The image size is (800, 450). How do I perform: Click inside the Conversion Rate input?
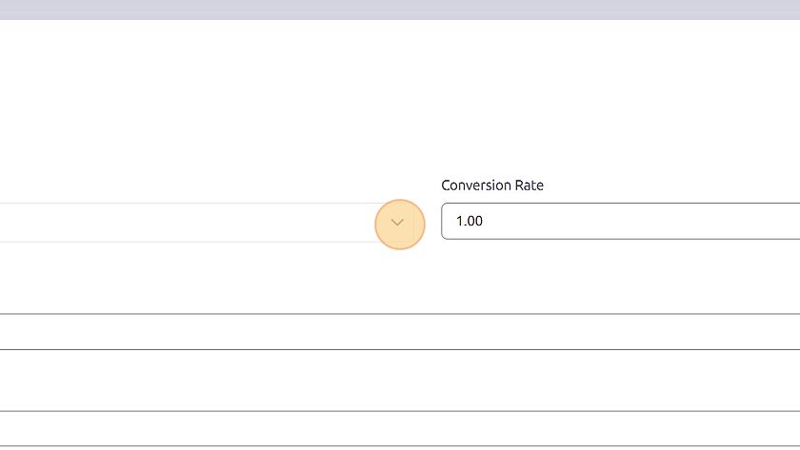pyautogui.click(x=620, y=221)
